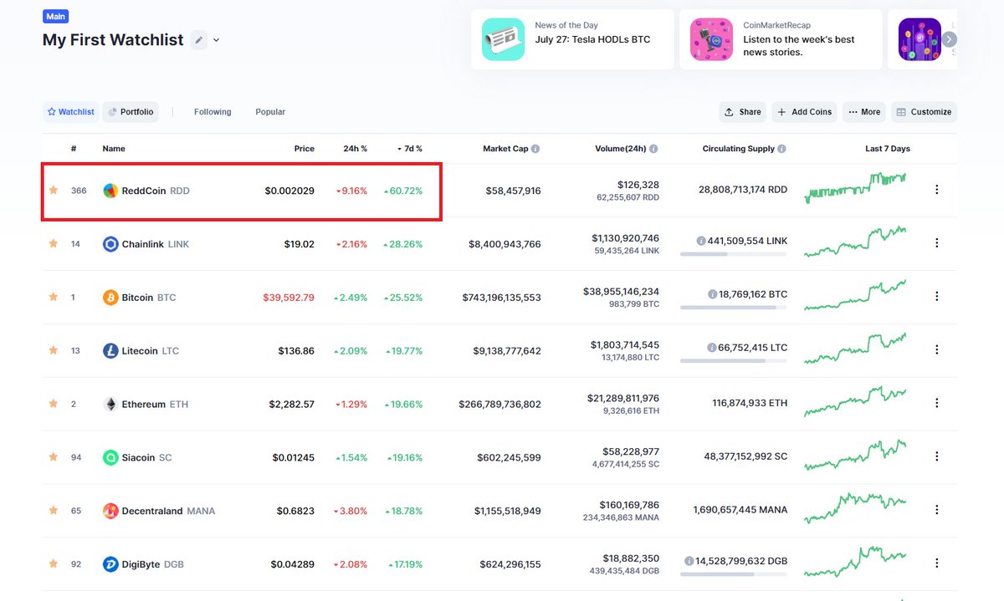Viewport: 1004px width, 601px height.
Task: Click the pencil icon to rename watchlist
Action: click(x=200, y=39)
